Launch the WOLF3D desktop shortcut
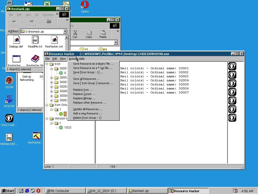The image size is (258, 194). 9,101
